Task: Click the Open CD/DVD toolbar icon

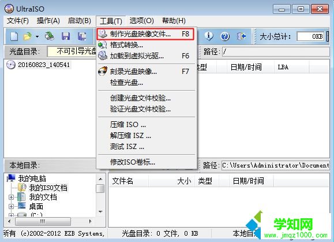Action: pos(50,36)
